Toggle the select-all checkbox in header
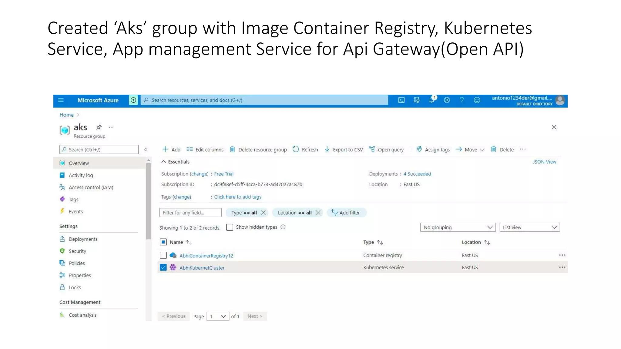The height and width of the screenshot is (349, 621). (163, 242)
